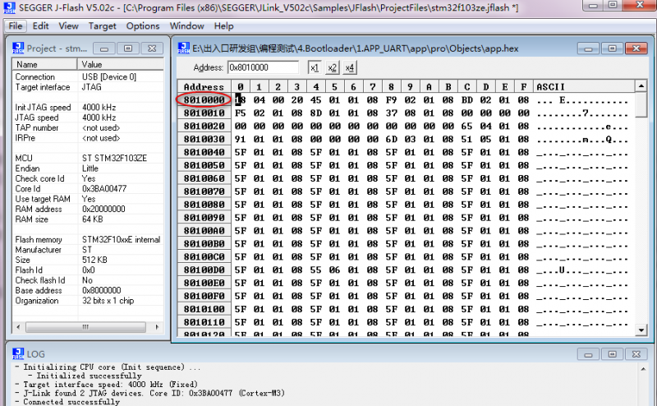Click the TAP number row

click(88, 127)
